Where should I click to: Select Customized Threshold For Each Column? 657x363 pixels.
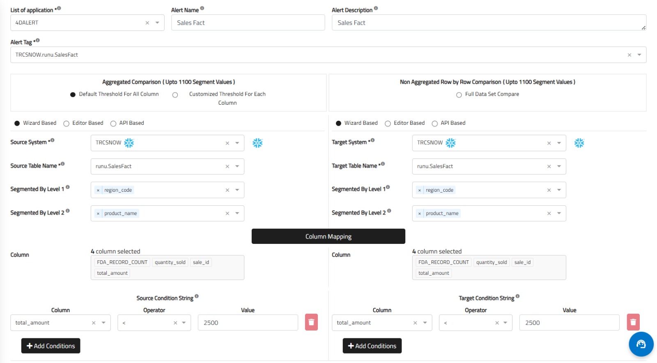(x=175, y=95)
